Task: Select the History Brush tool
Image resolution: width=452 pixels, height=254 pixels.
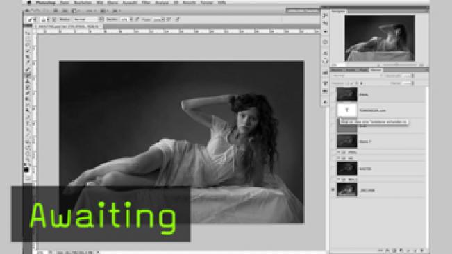Action: coord(28,87)
